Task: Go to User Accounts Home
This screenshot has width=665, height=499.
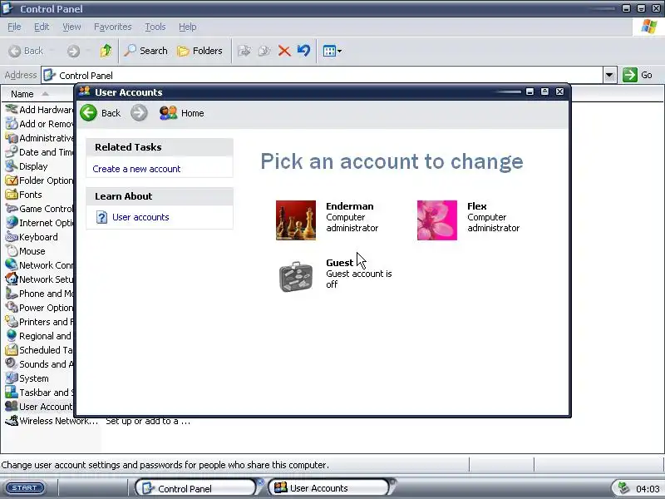Action: coord(181,113)
